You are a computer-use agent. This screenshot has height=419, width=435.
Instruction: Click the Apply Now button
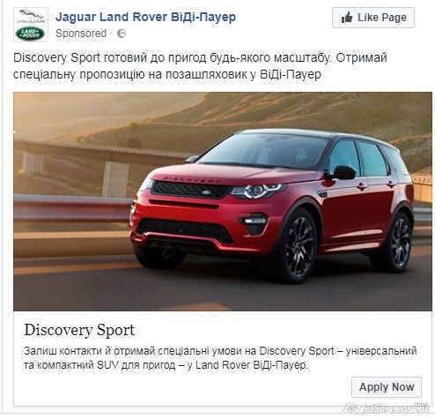387,387
